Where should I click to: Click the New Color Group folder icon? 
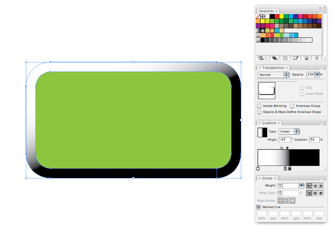tap(296, 58)
